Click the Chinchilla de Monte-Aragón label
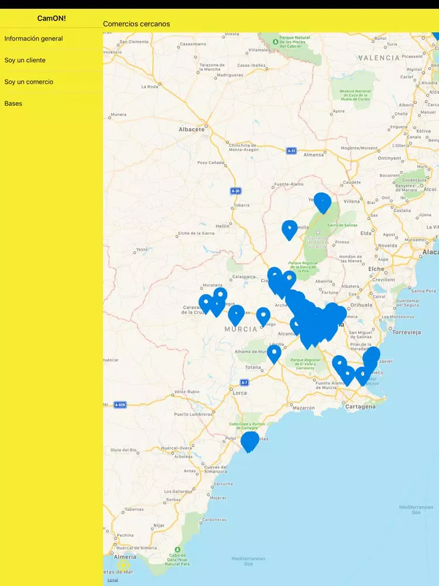Screen dimensions: 439x586 click(x=243, y=148)
